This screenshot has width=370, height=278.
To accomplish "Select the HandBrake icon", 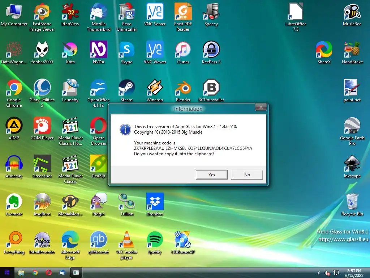I will (352, 53).
